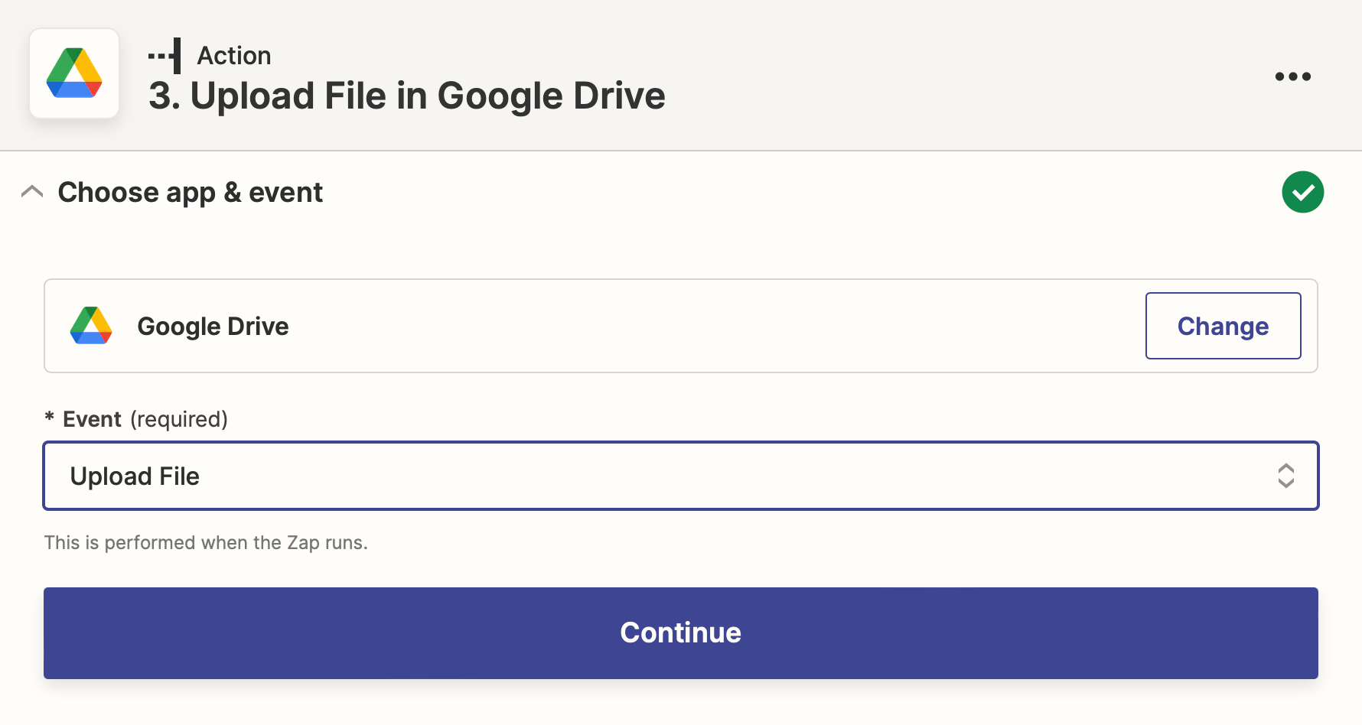The height and width of the screenshot is (725, 1362).
Task: Click the green completed checkmark icon
Action: pyautogui.click(x=1303, y=192)
